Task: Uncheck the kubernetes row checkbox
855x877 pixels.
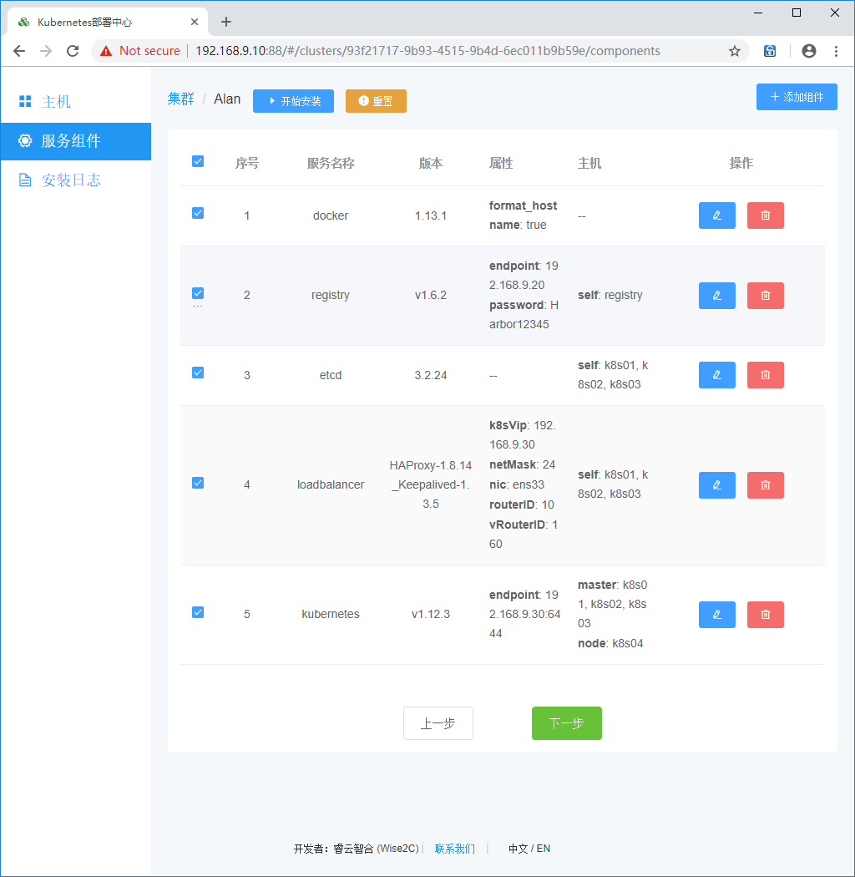Action: coord(198,612)
